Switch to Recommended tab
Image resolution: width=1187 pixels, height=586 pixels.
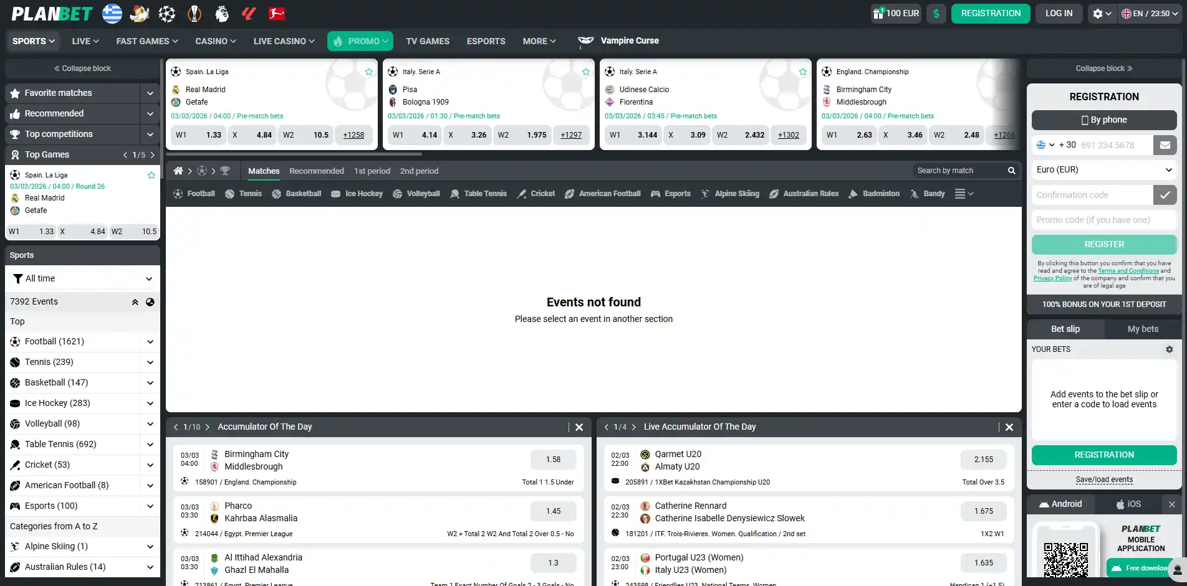tap(317, 171)
